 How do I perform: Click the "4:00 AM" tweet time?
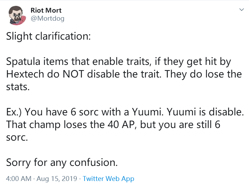coord(18,179)
